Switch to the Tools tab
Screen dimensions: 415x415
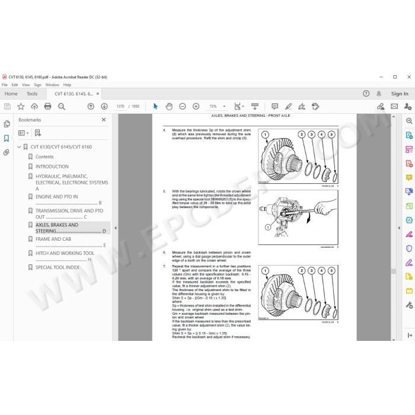[x=32, y=94]
